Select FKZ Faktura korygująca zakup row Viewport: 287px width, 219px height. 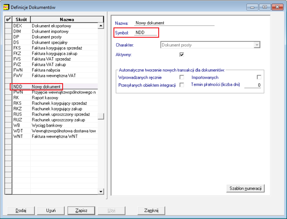point(55,53)
